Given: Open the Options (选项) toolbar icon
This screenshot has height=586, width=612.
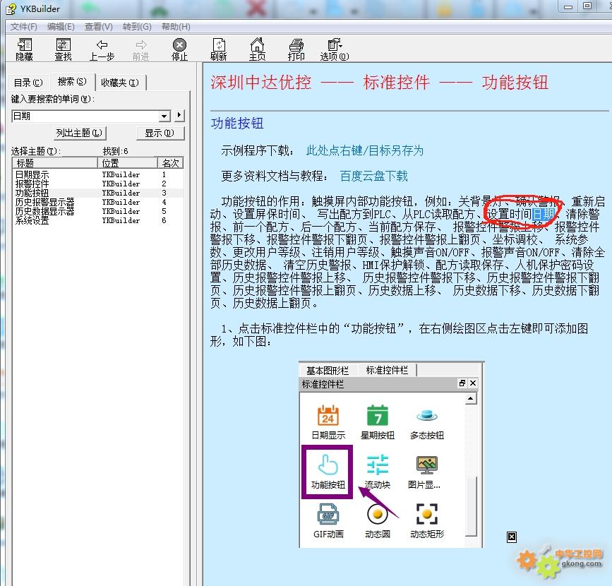Looking at the screenshot, I should pos(335,49).
